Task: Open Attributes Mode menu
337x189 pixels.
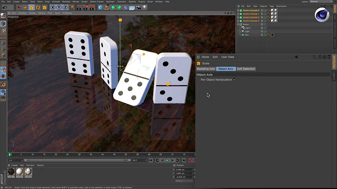Action: (205, 57)
